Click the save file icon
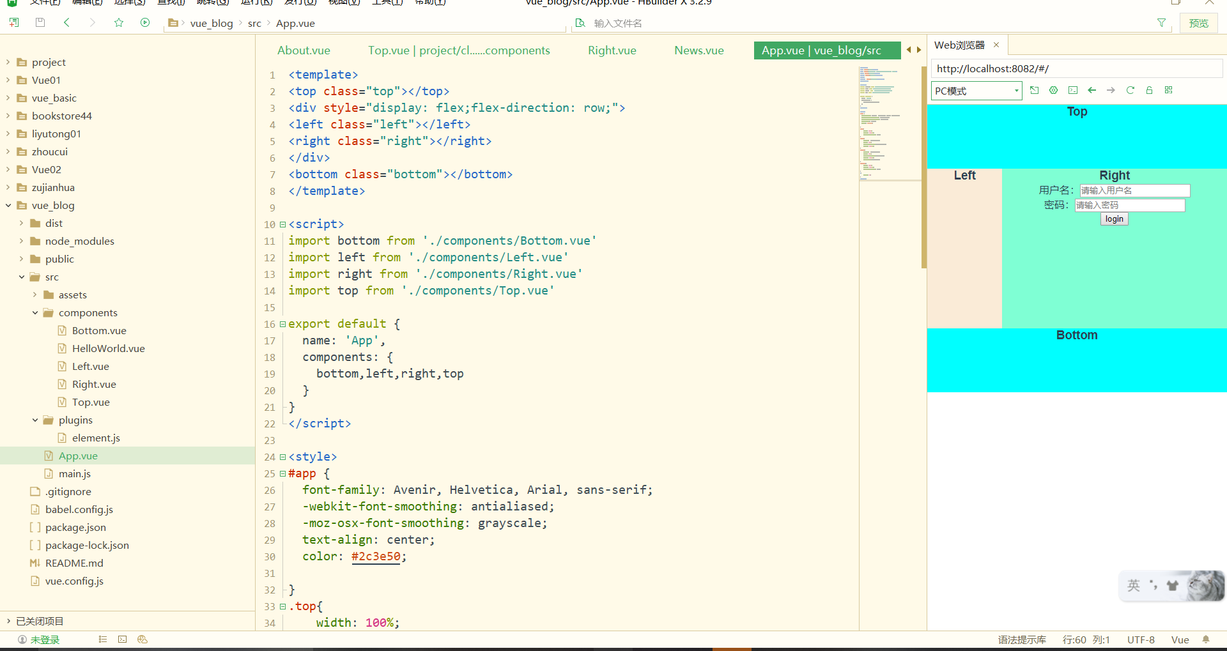1227x651 pixels. tap(40, 22)
